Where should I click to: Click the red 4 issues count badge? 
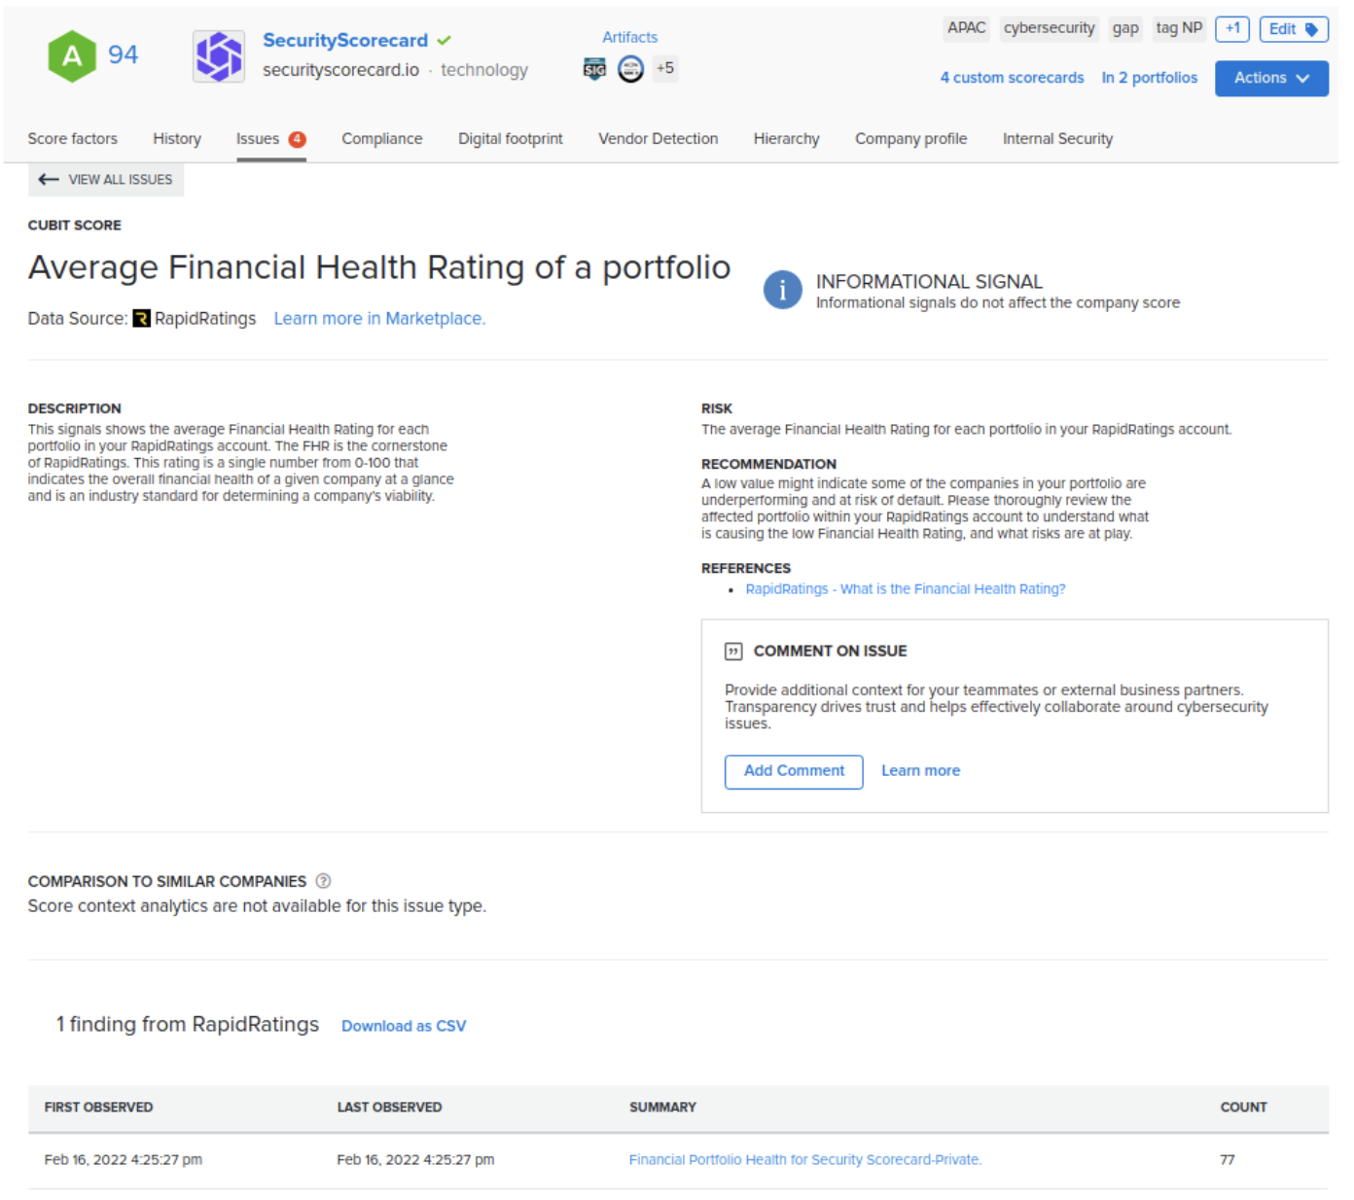298,139
